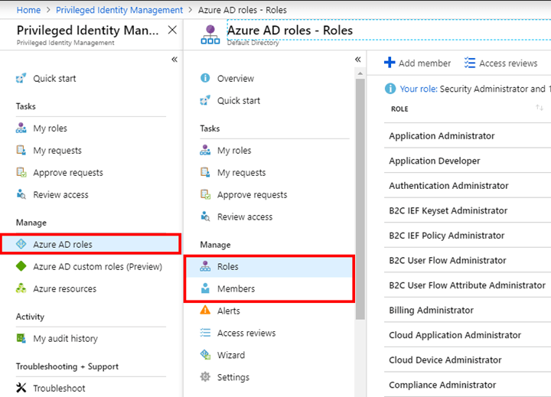This screenshot has height=397, width=551.
Task: Click the Azure resources cubes icon
Action: 21,288
